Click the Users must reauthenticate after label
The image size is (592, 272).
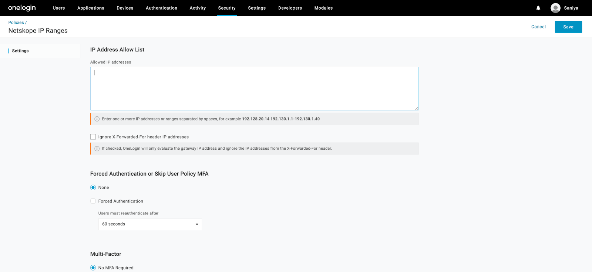click(128, 213)
